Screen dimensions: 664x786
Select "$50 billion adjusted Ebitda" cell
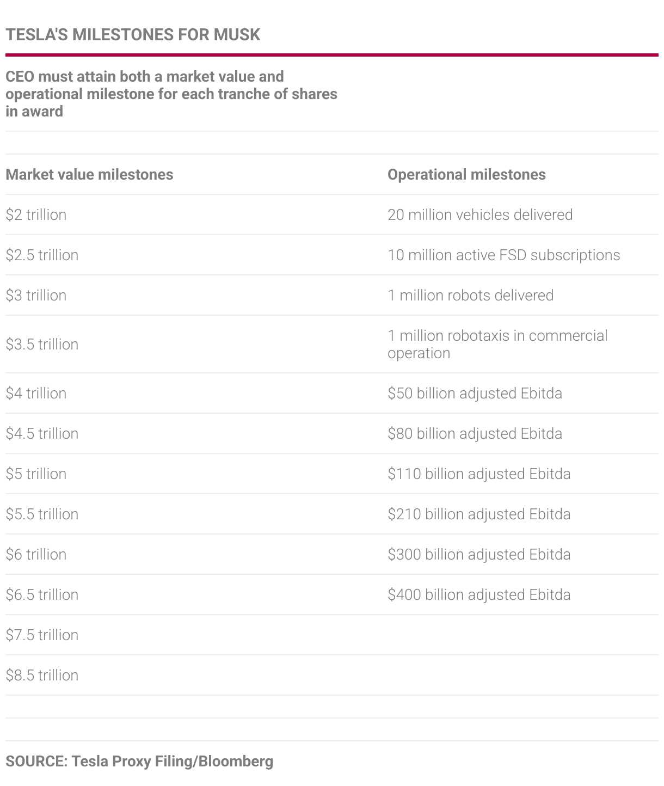(475, 393)
